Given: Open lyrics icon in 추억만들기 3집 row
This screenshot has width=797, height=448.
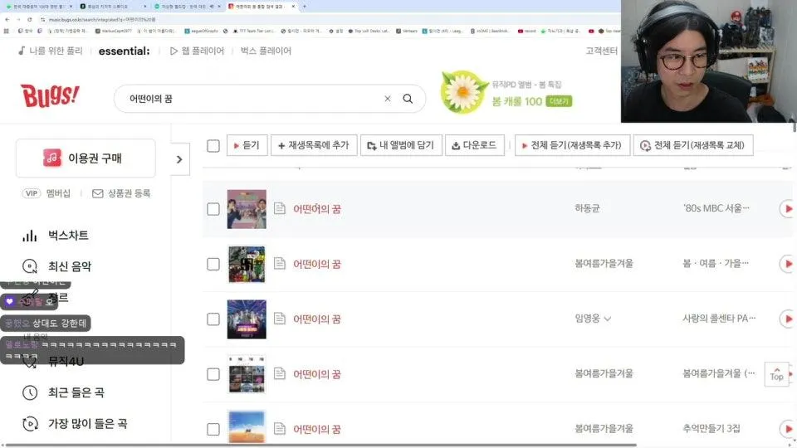Looking at the screenshot, I should click(280, 429).
